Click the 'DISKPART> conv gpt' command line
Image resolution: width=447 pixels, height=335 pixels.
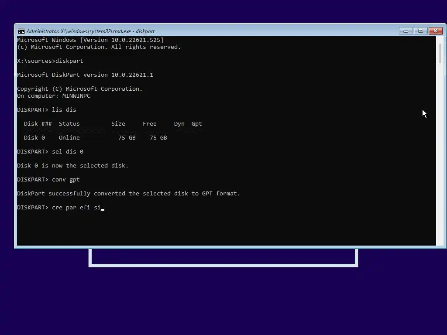tap(48, 180)
